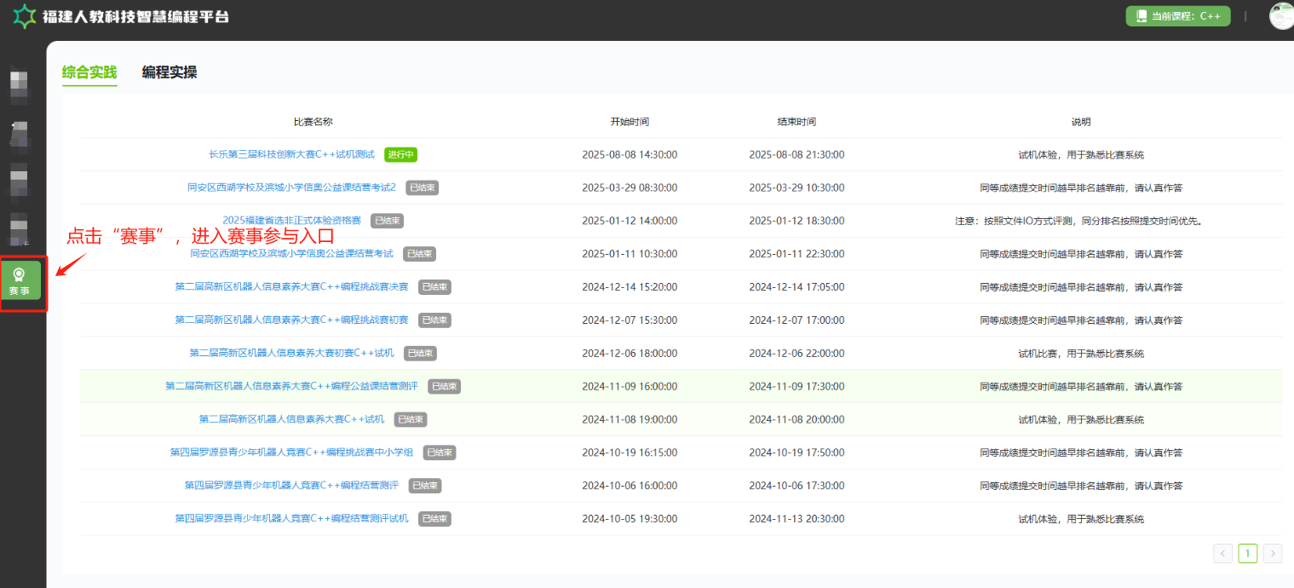
Task: Click the 比赛名称 column header
Action: 313,122
